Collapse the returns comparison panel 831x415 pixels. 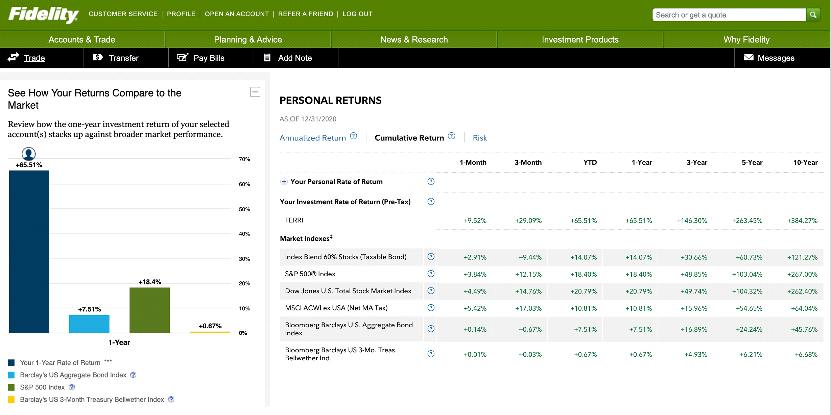pyautogui.click(x=255, y=92)
